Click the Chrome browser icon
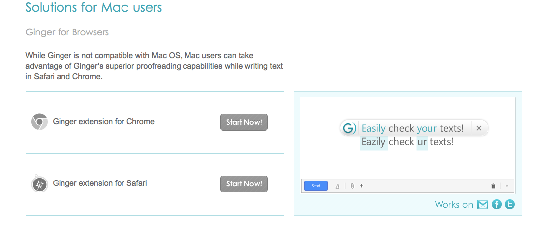549x226 pixels. 39,122
